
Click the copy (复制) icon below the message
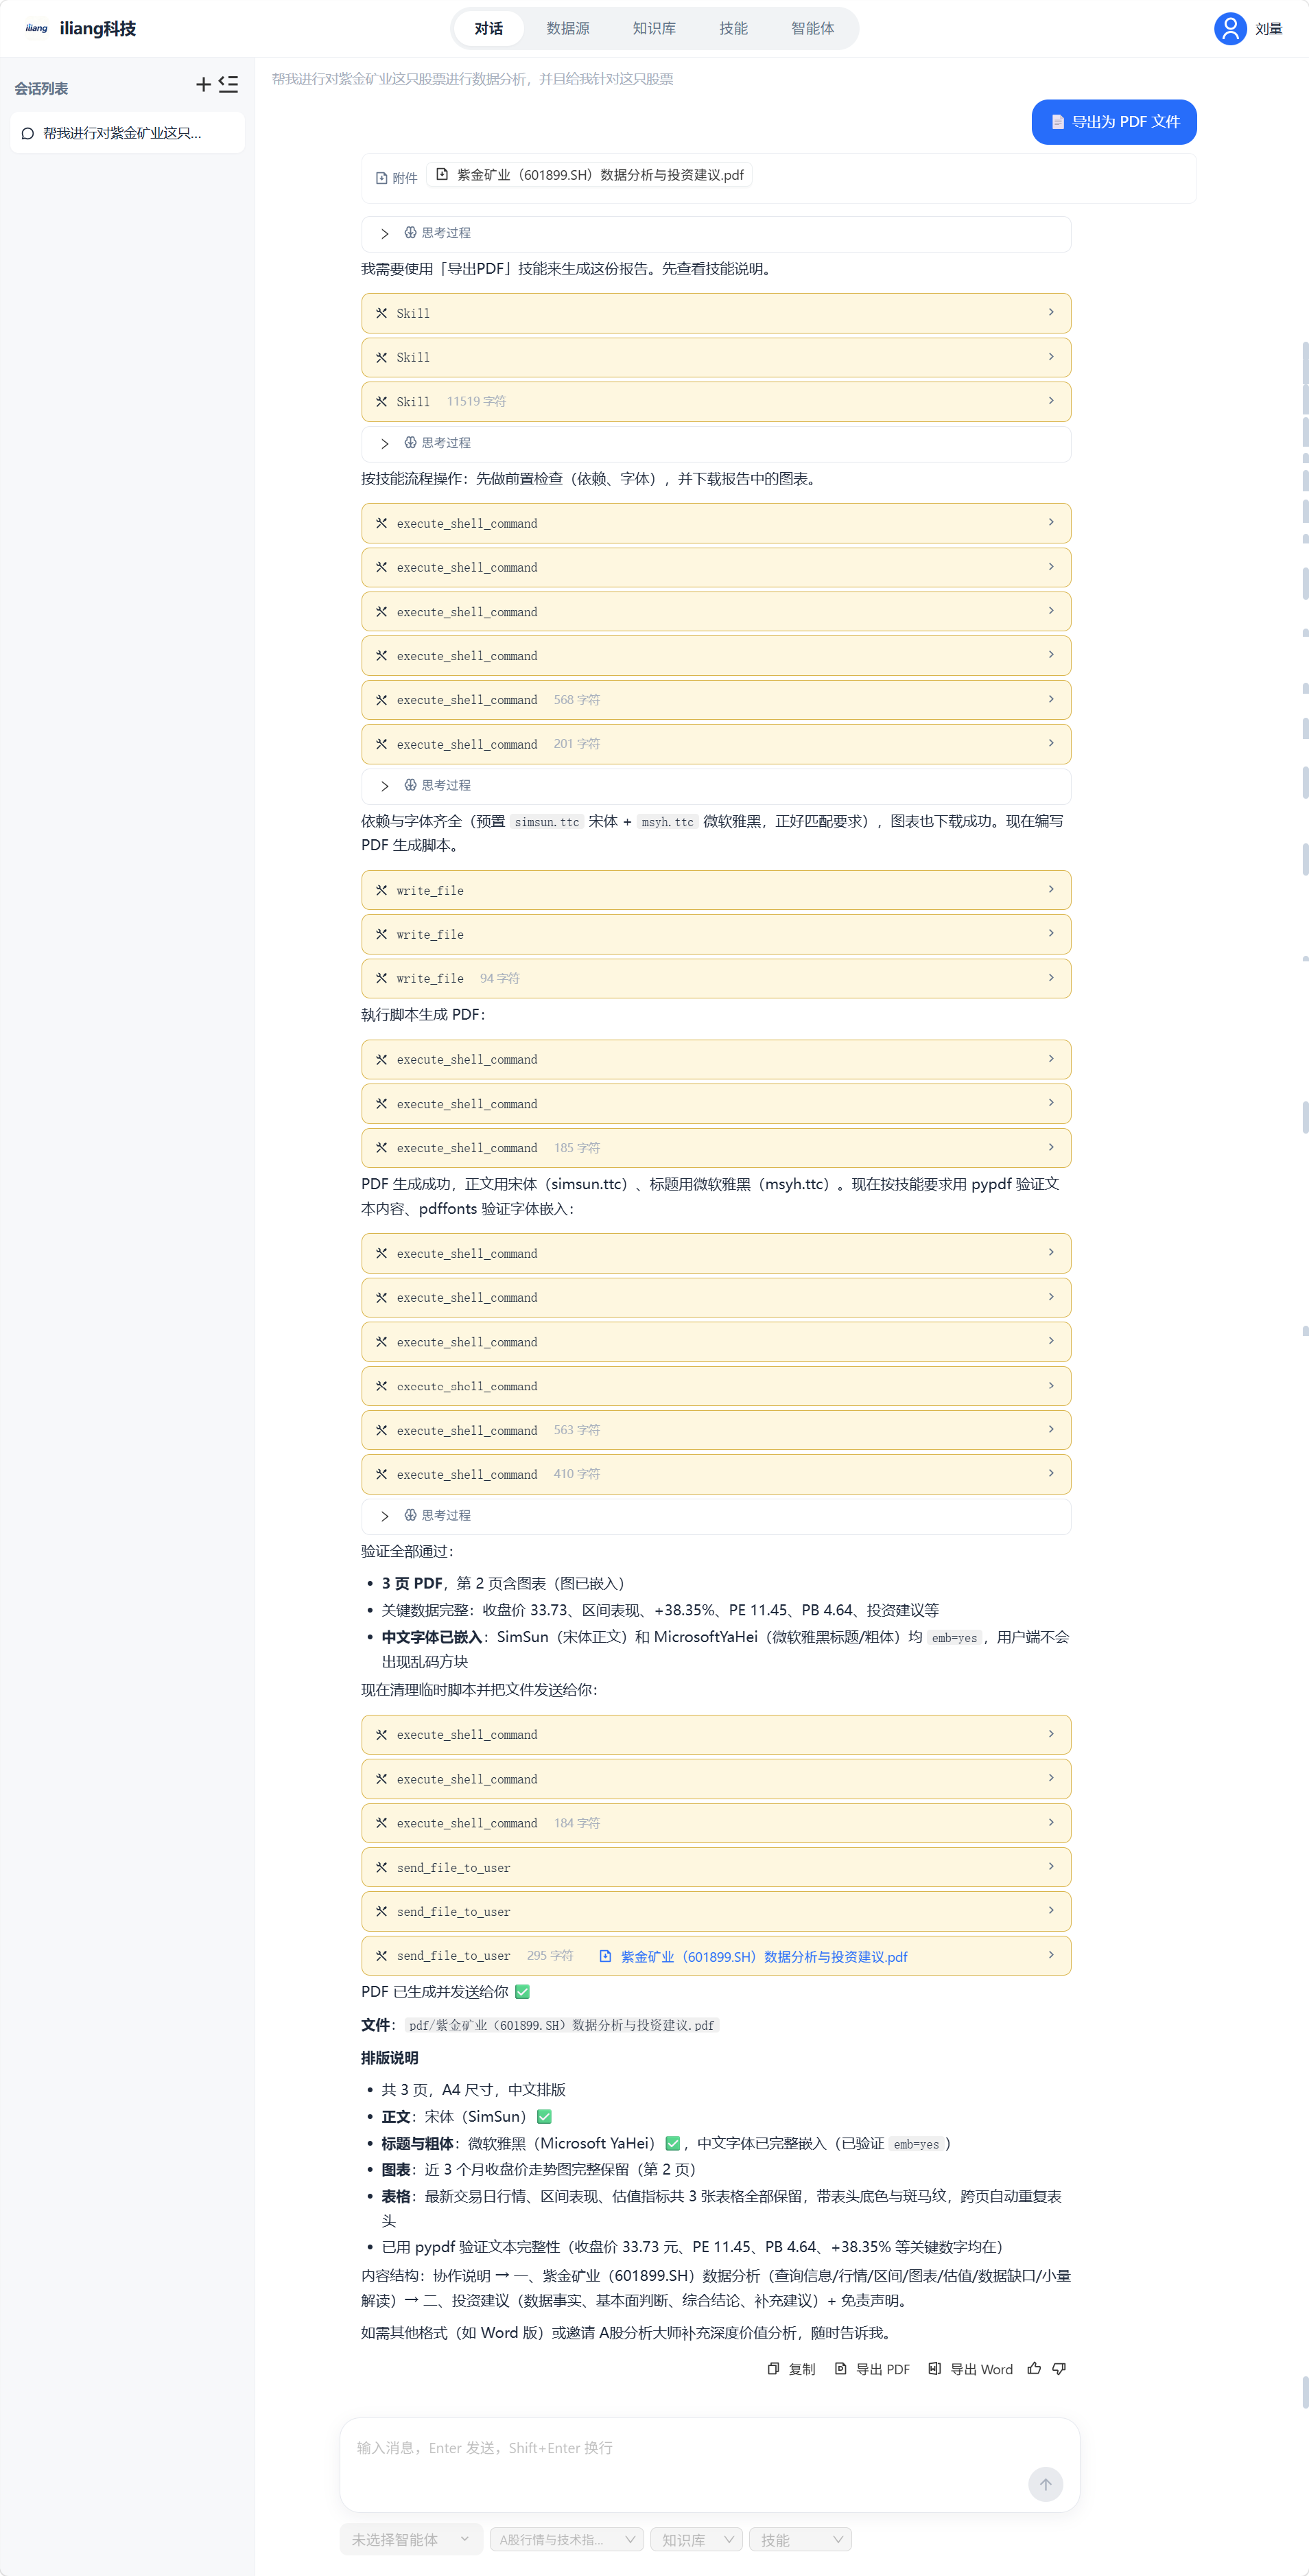pyautogui.click(x=773, y=2368)
